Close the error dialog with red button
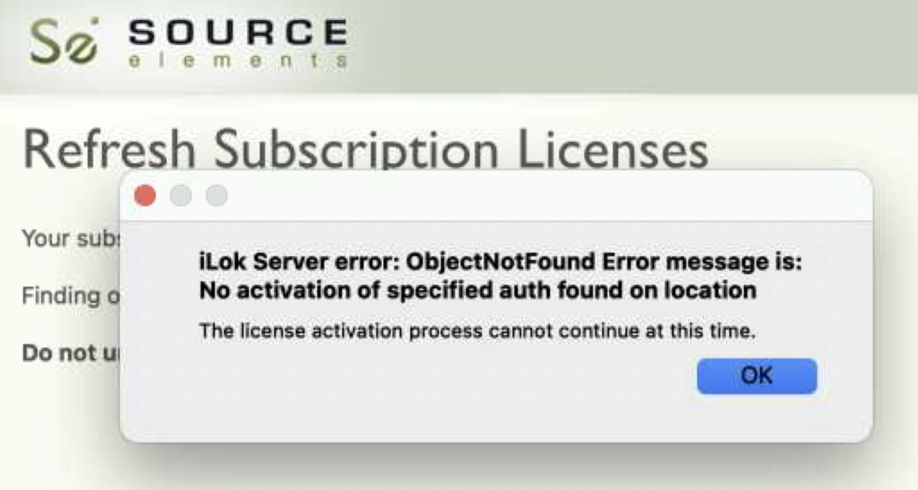The image size is (918, 490). (145, 195)
